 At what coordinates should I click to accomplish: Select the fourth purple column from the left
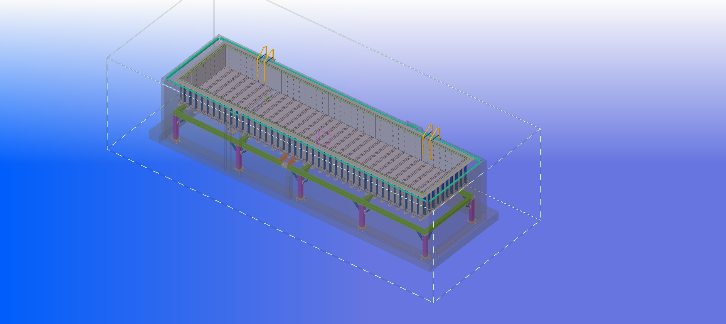point(362,216)
